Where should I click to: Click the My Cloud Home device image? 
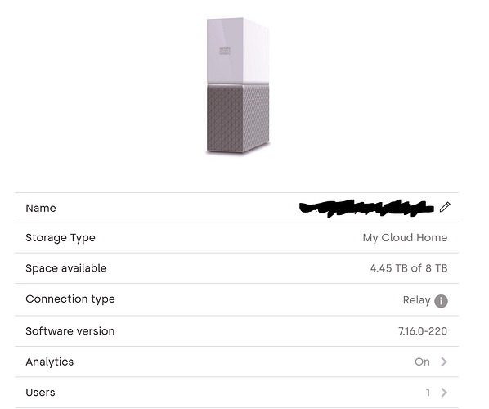[x=238, y=85]
